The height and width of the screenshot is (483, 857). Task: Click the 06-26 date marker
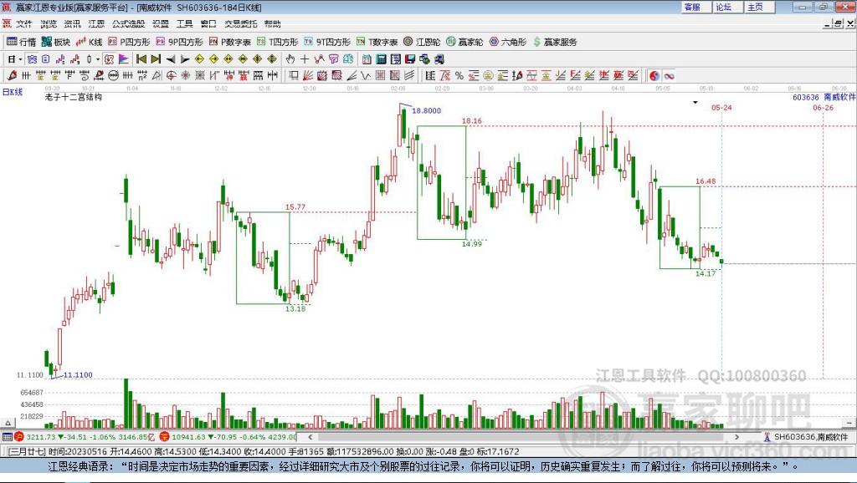tap(824, 108)
